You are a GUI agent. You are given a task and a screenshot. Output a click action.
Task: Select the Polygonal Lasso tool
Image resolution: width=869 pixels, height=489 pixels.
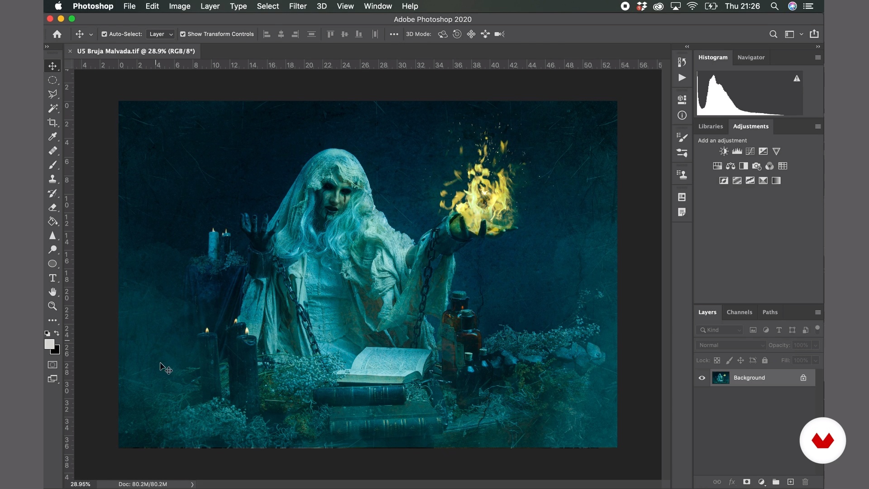coord(53,94)
